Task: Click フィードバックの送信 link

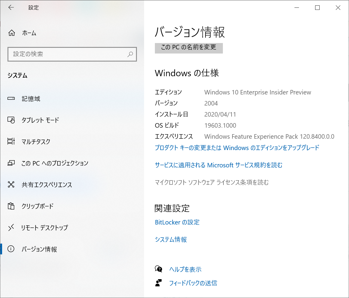Action: point(193,283)
